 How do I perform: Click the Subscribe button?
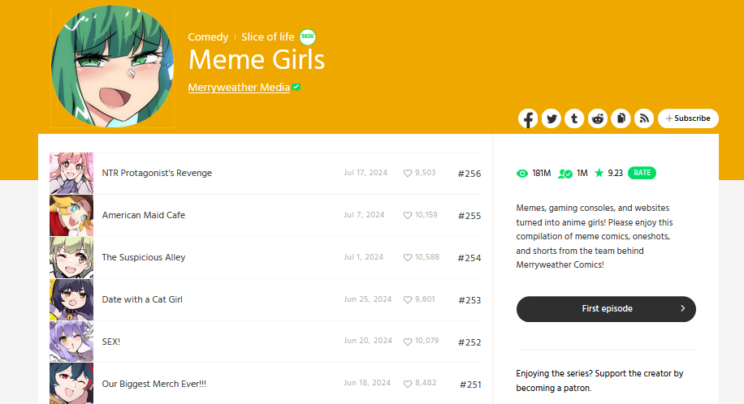(688, 118)
